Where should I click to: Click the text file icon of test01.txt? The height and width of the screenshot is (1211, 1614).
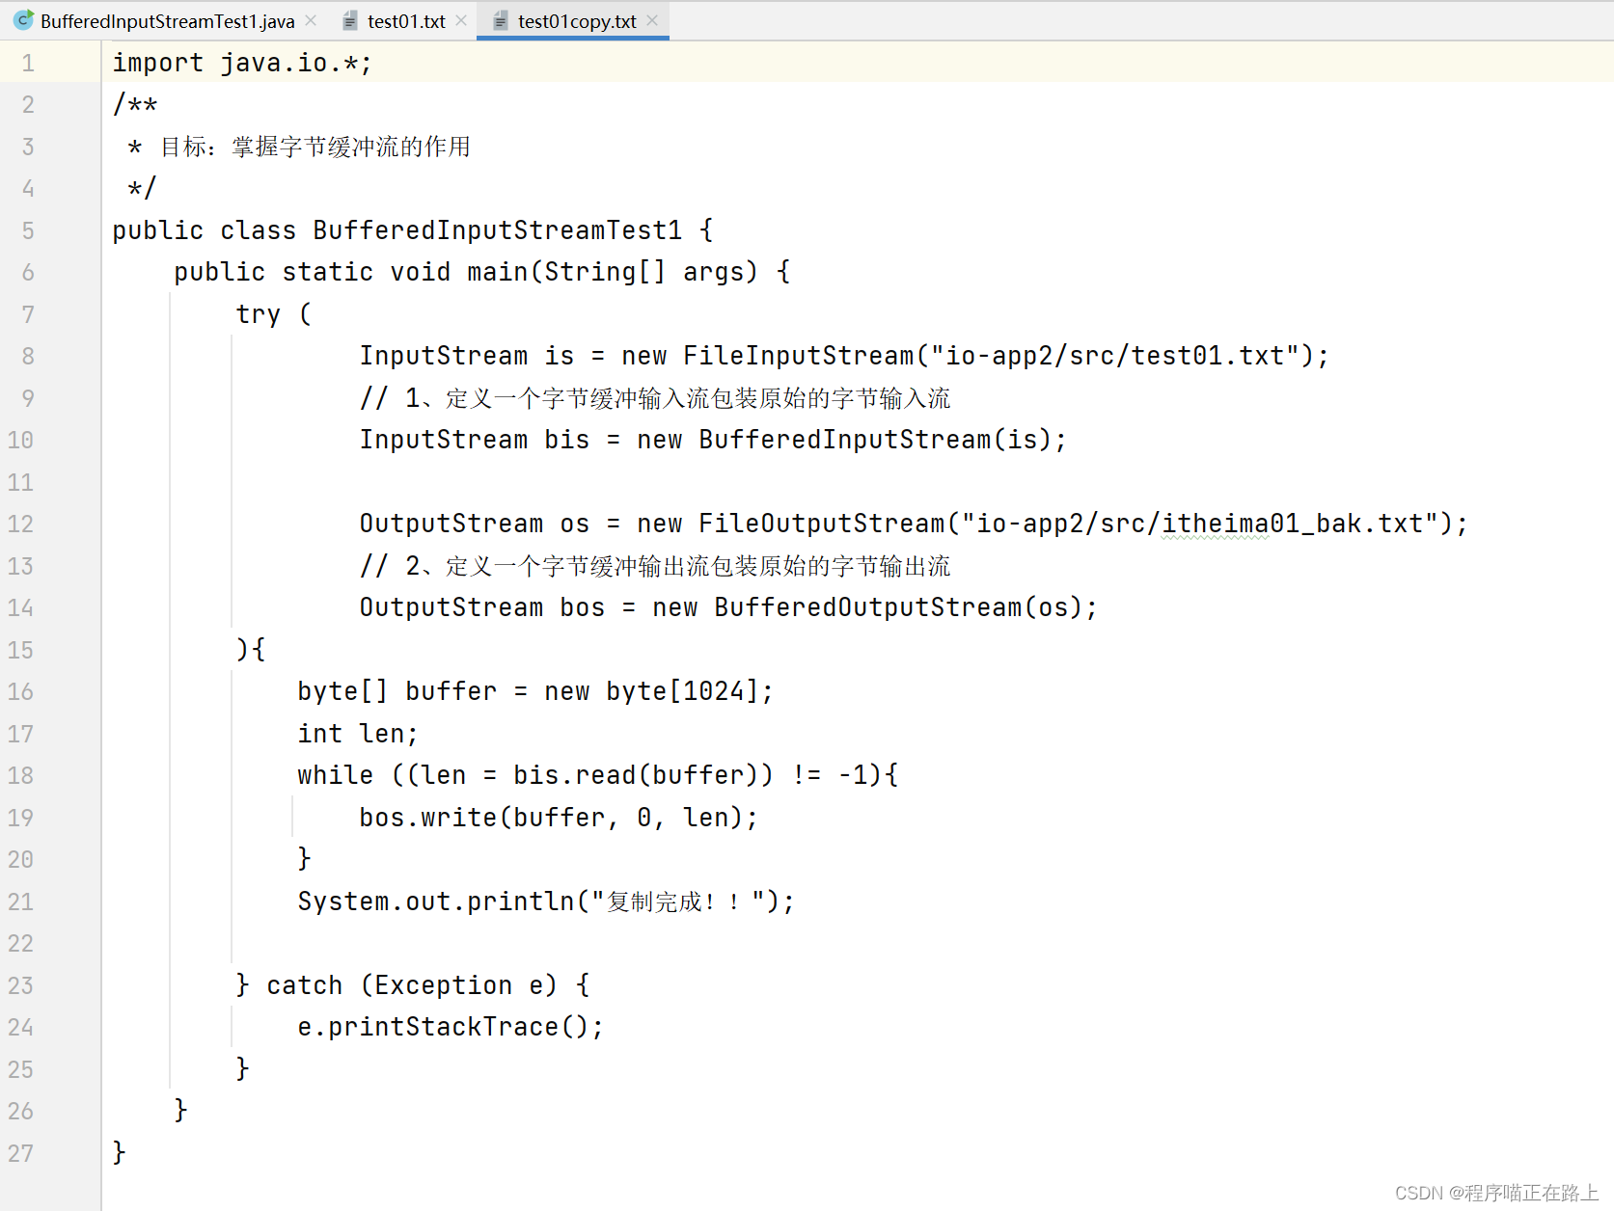350,21
